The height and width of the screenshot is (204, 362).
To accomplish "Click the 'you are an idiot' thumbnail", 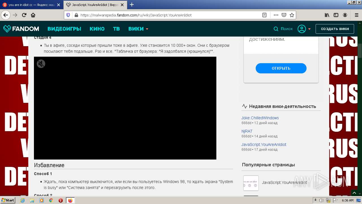I will point(251,183).
